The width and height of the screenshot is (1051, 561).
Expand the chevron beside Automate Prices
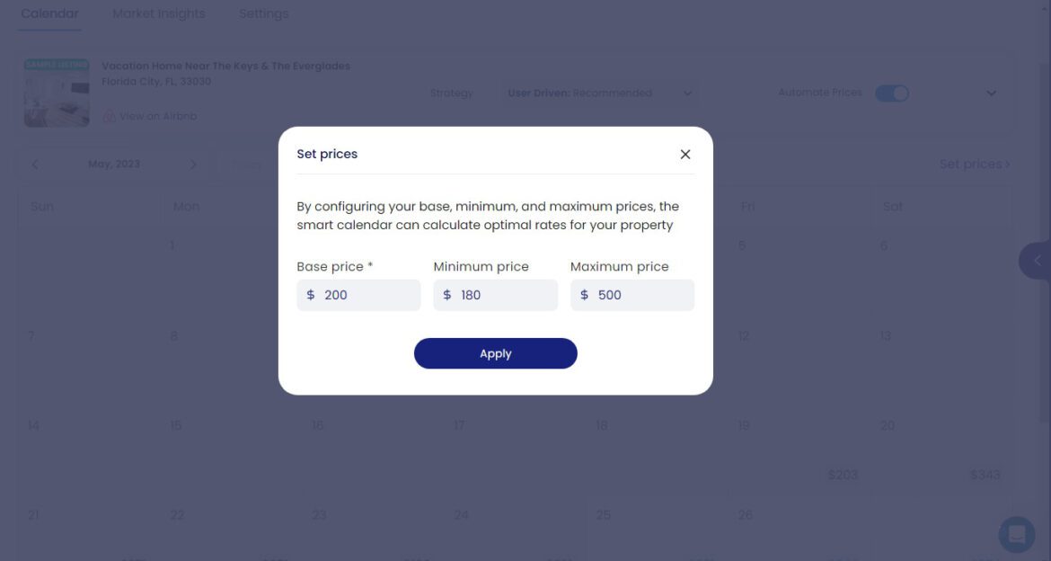click(991, 93)
